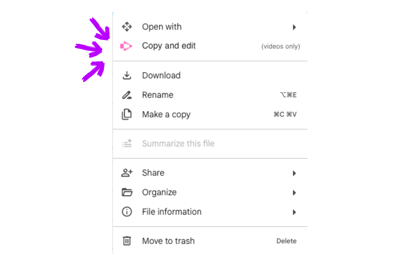The width and height of the screenshot is (420, 280).
Task: Click the pink Copy and edit icon
Action: [126, 46]
